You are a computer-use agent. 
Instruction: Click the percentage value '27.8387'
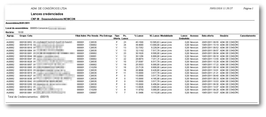pos(140,62)
